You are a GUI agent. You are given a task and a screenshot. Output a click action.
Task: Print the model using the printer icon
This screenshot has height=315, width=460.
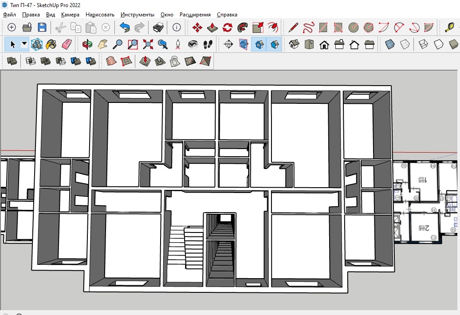click(x=158, y=27)
